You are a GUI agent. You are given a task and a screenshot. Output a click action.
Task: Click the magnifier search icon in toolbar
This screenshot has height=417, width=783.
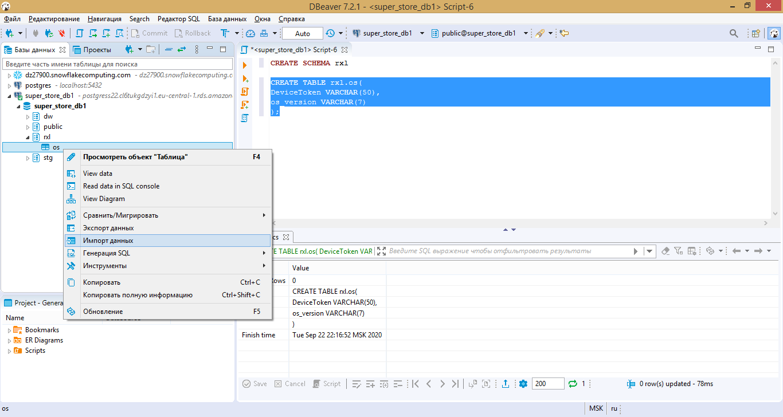(x=734, y=33)
